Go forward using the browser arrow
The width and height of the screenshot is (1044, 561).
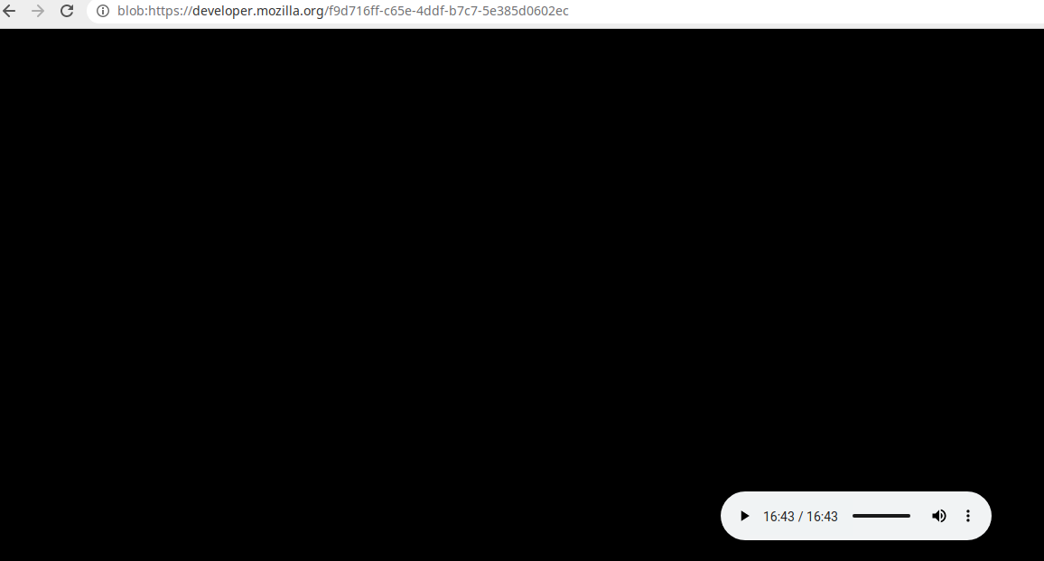(38, 11)
